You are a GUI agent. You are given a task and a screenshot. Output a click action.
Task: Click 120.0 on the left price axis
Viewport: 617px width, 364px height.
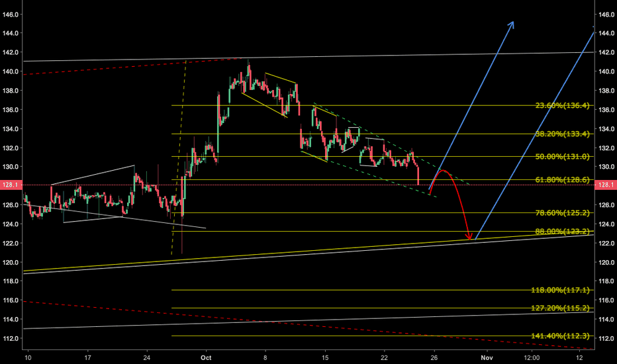pos(11,263)
